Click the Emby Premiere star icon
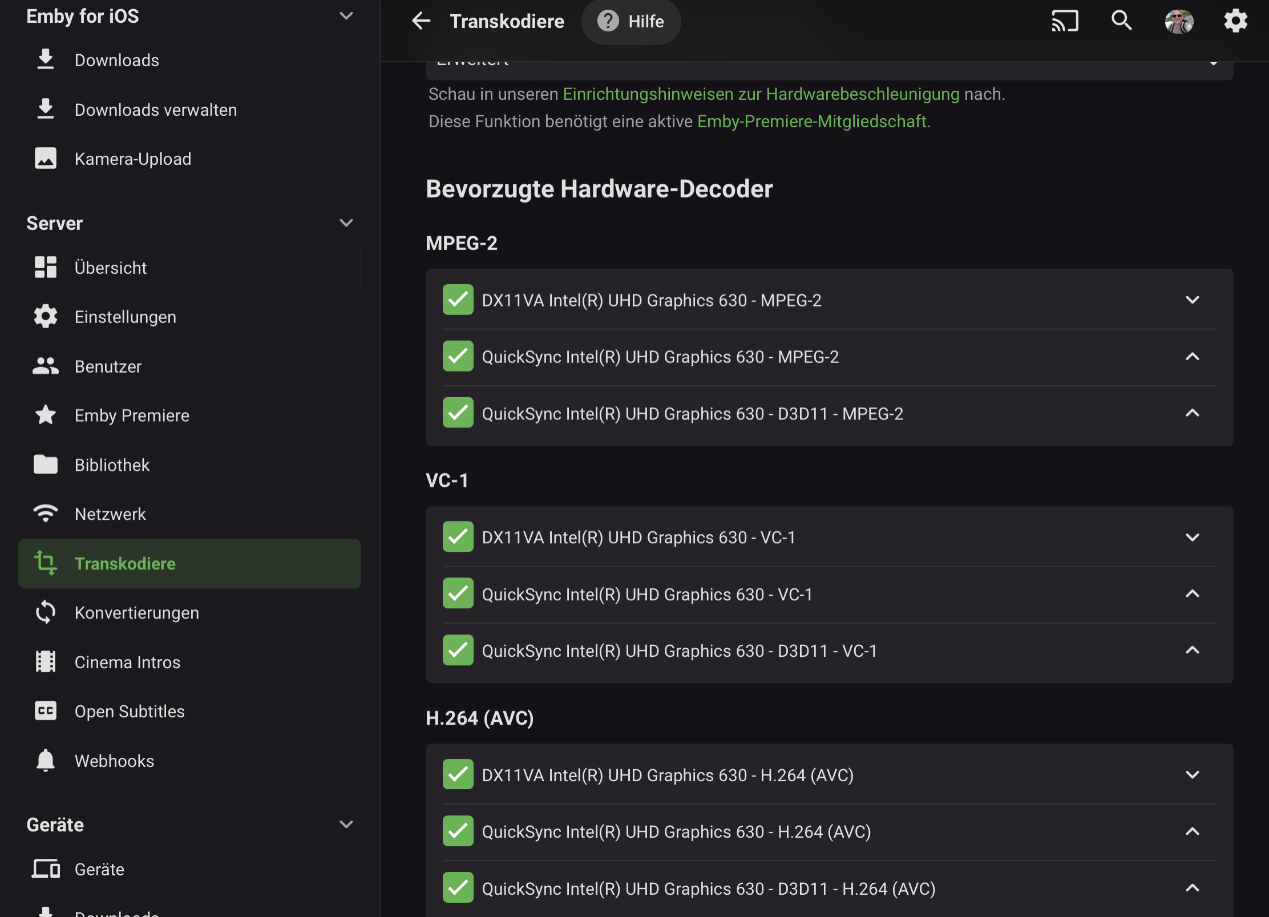Viewport: 1269px width, 917px height. pyautogui.click(x=46, y=415)
